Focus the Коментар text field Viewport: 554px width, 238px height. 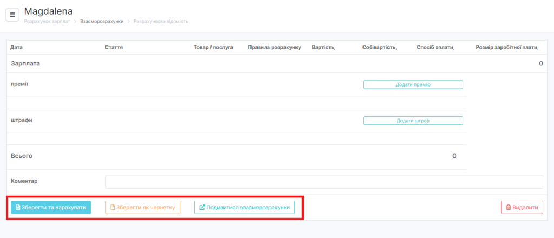(324, 182)
